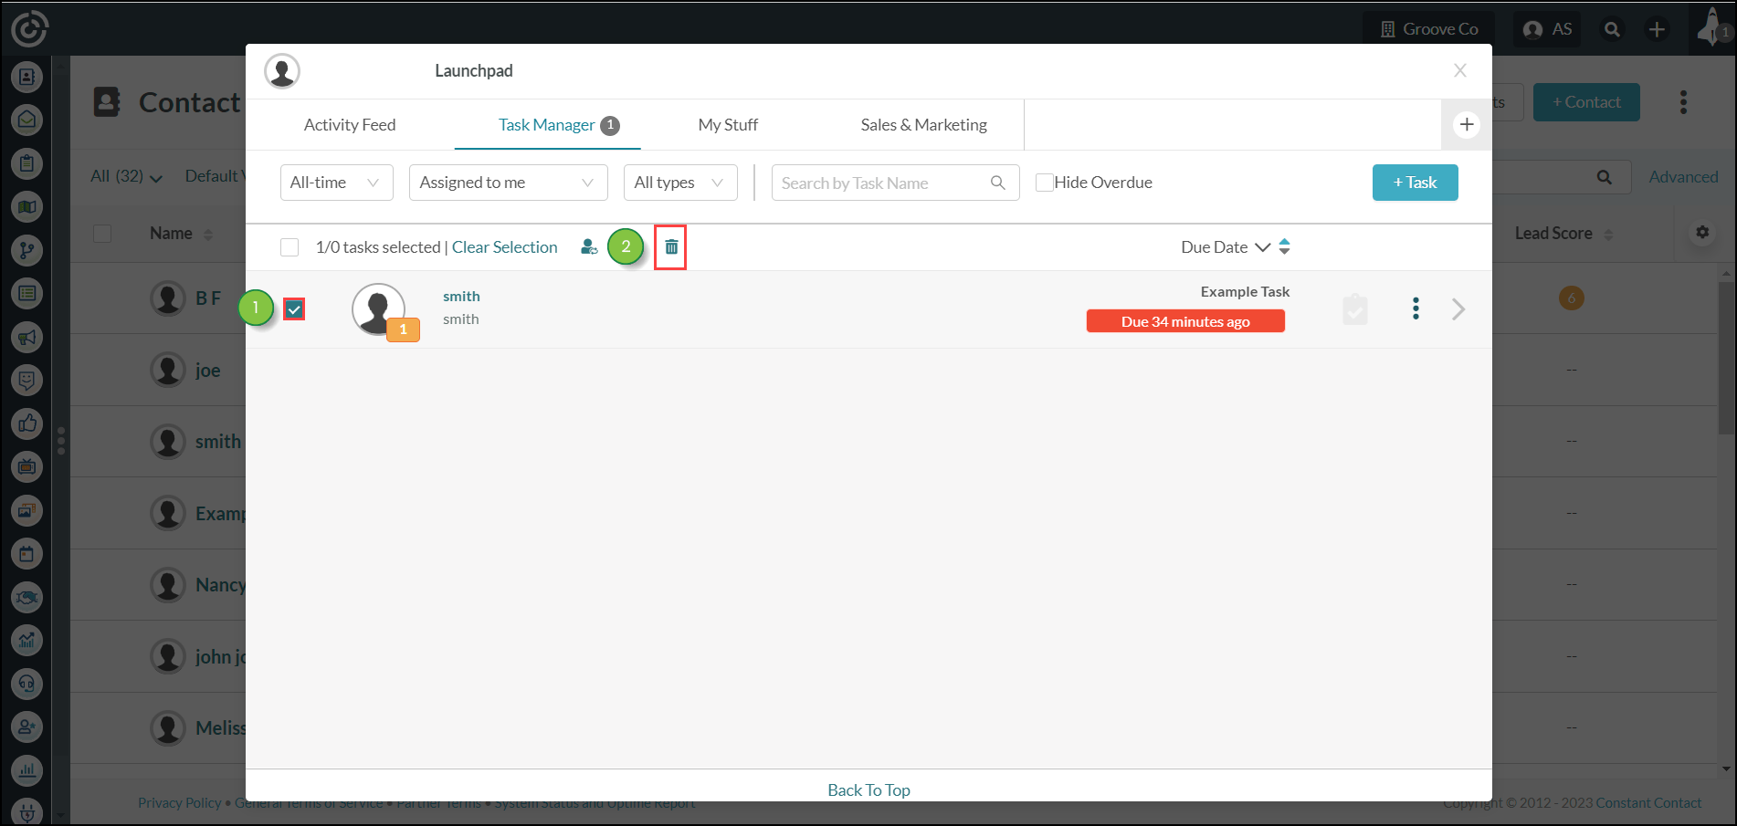Open the growth chart sidebar icon
This screenshot has width=1737, height=826.
(x=27, y=640)
